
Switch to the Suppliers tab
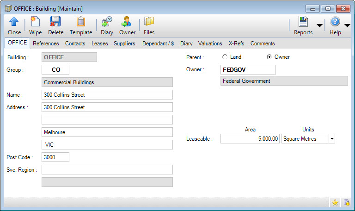[124, 43]
